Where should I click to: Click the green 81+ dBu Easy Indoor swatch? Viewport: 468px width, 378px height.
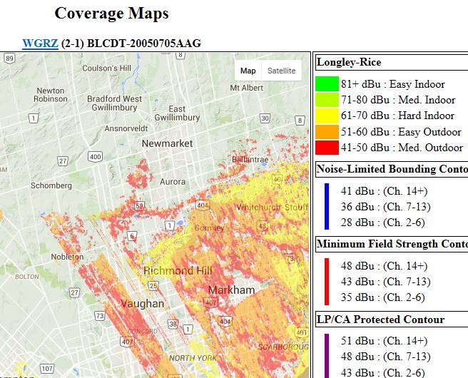327,84
